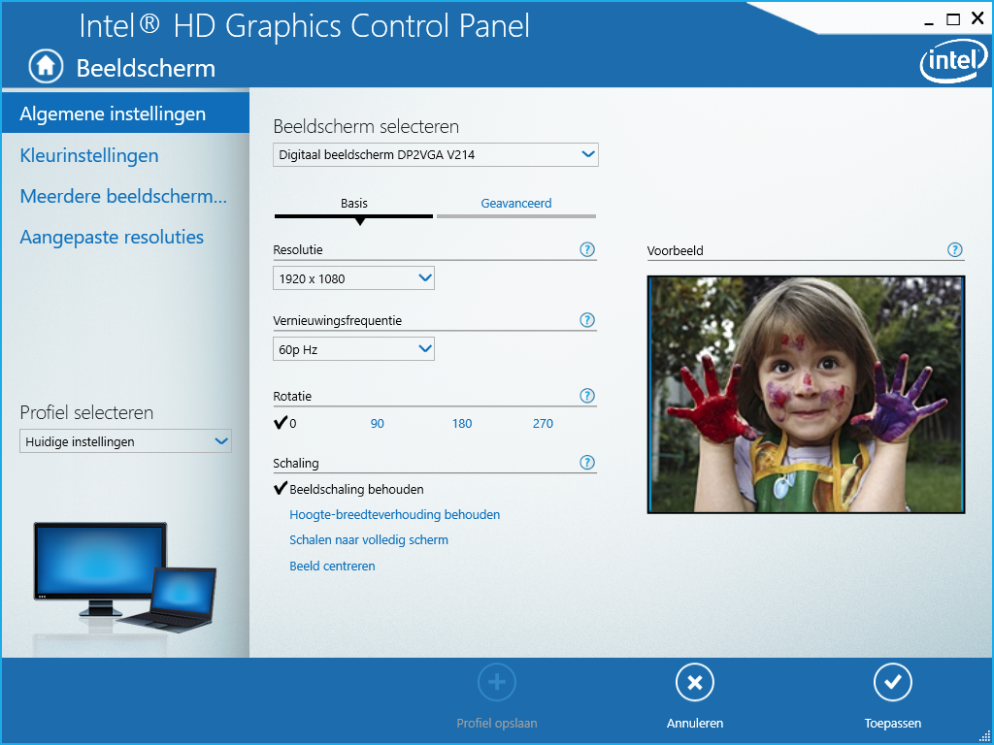994x745 pixels.
Task: Click the Voorbeeld preview image
Action: [x=806, y=394]
